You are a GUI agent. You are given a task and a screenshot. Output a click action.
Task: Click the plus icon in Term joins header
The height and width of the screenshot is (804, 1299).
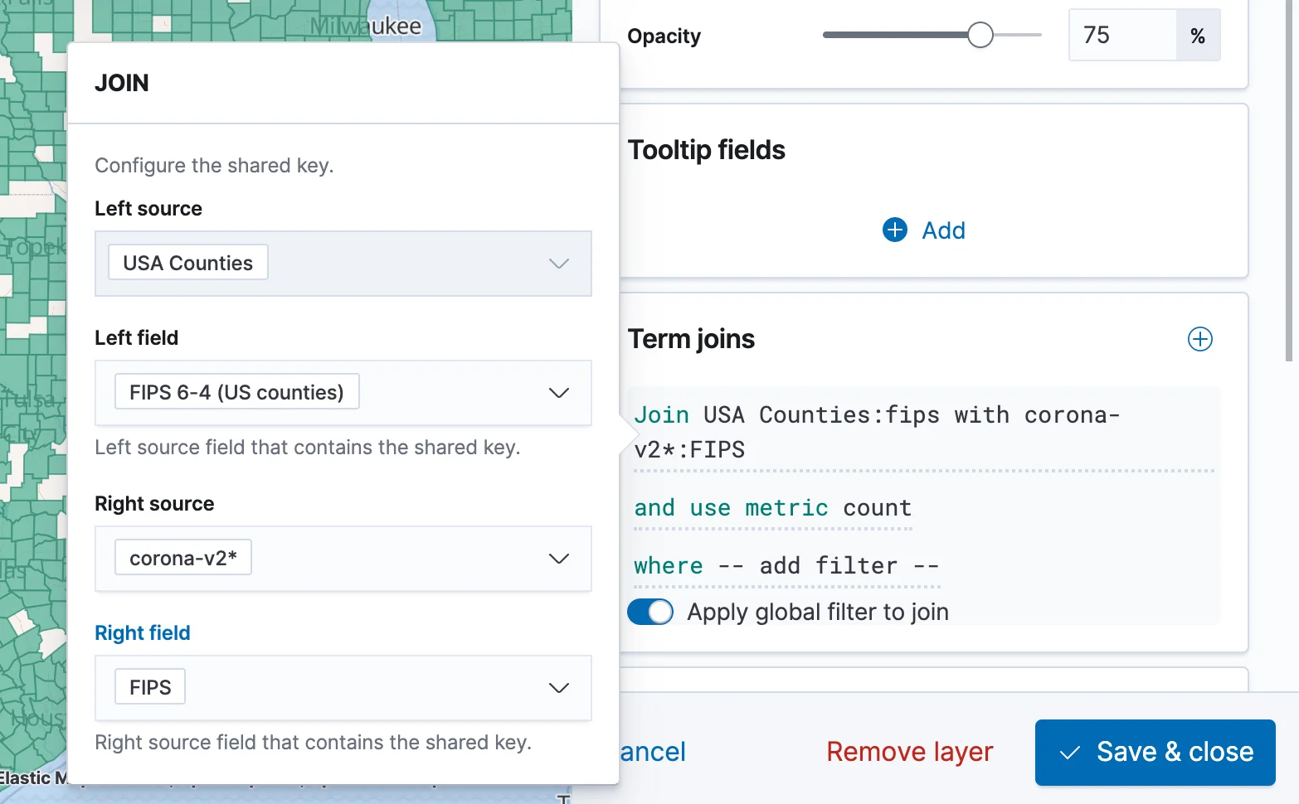pyautogui.click(x=1199, y=339)
